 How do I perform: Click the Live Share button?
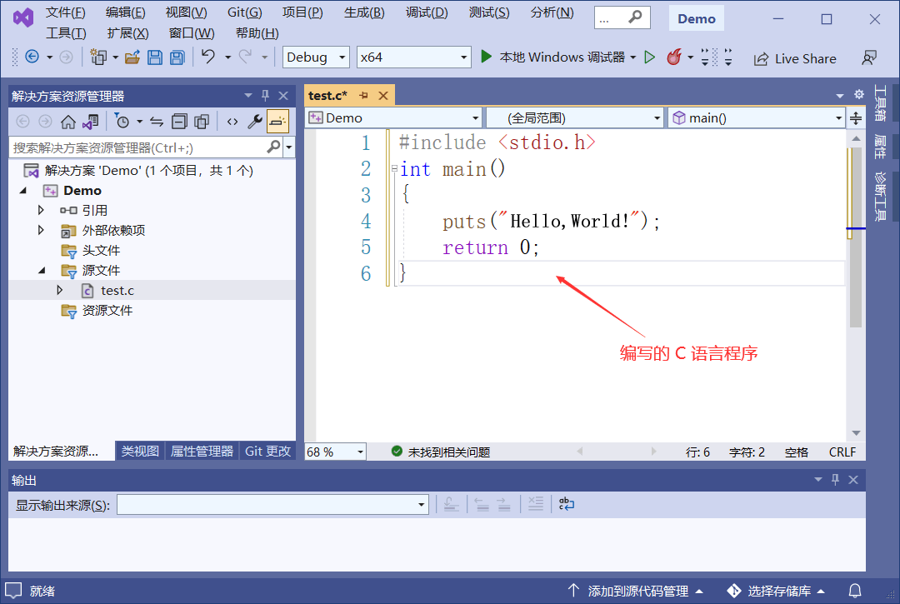pos(795,58)
